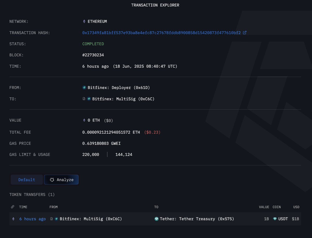Image resolution: width=312 pixels, height=238 pixels.
Task: Click the Ethereum icon next to ETHEREUM
Action: pos(84,21)
